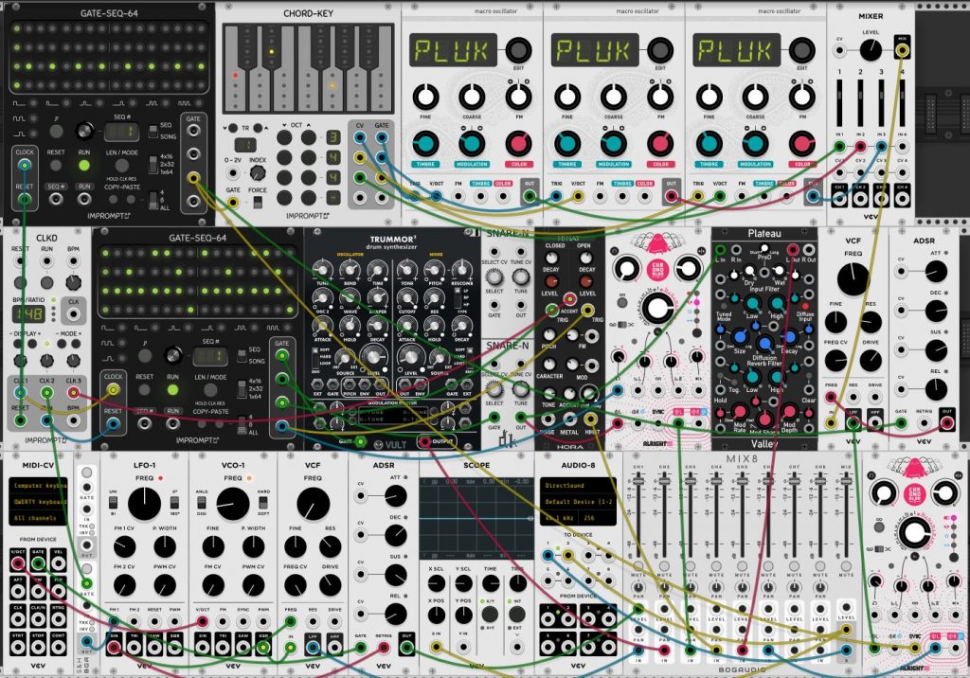Click the CHORD-KEY 0-2V input jack

[x=233, y=173]
